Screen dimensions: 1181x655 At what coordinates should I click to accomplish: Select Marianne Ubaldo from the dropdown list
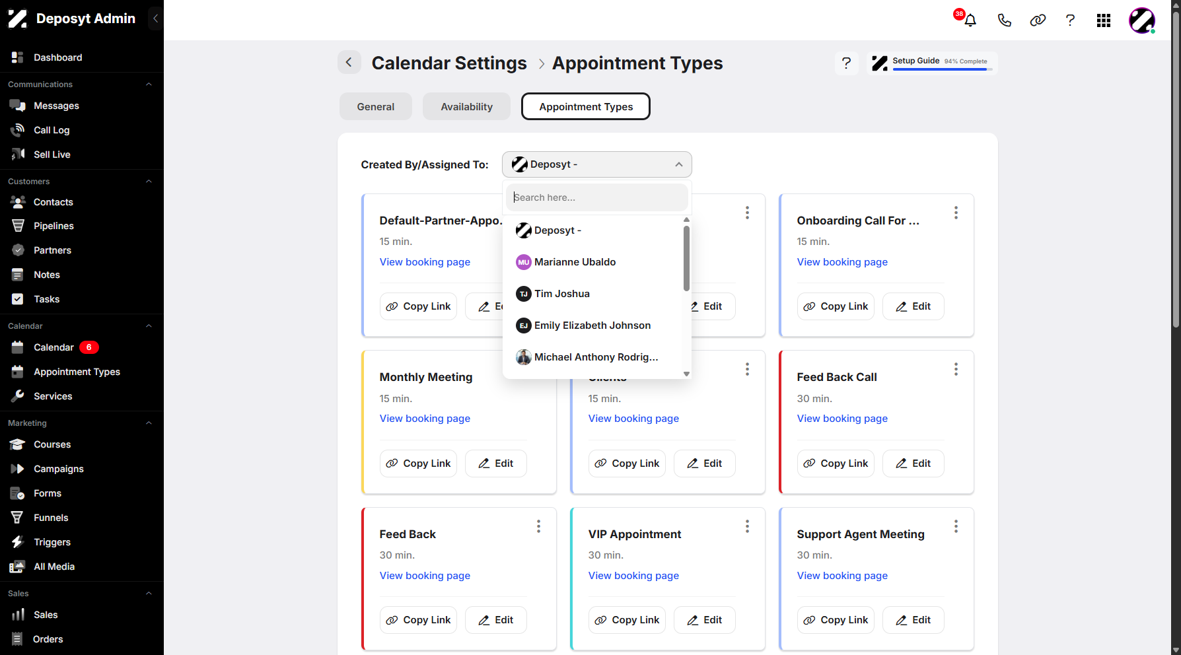(x=592, y=262)
